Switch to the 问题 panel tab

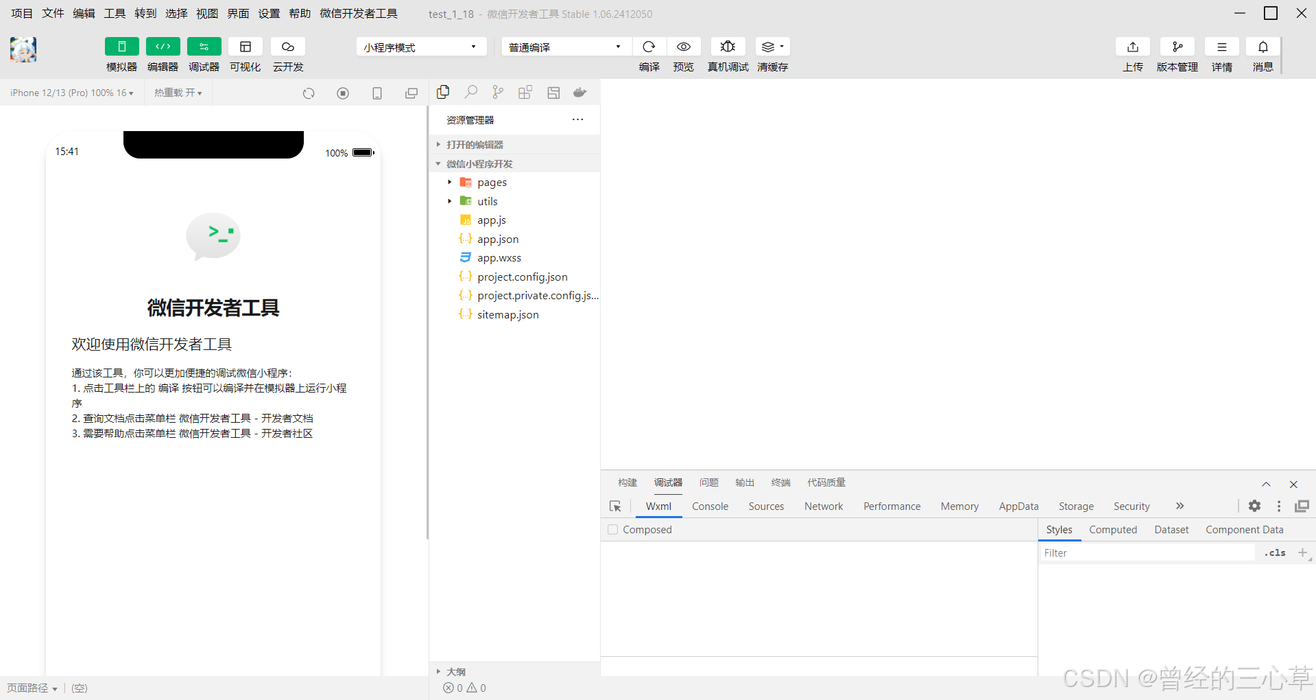coord(708,482)
